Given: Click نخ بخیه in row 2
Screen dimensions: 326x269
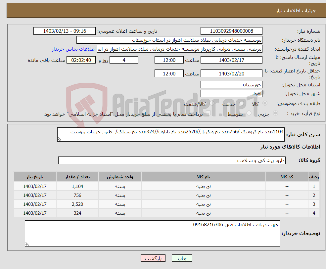Looking at the screenshot, I should (204, 195).
